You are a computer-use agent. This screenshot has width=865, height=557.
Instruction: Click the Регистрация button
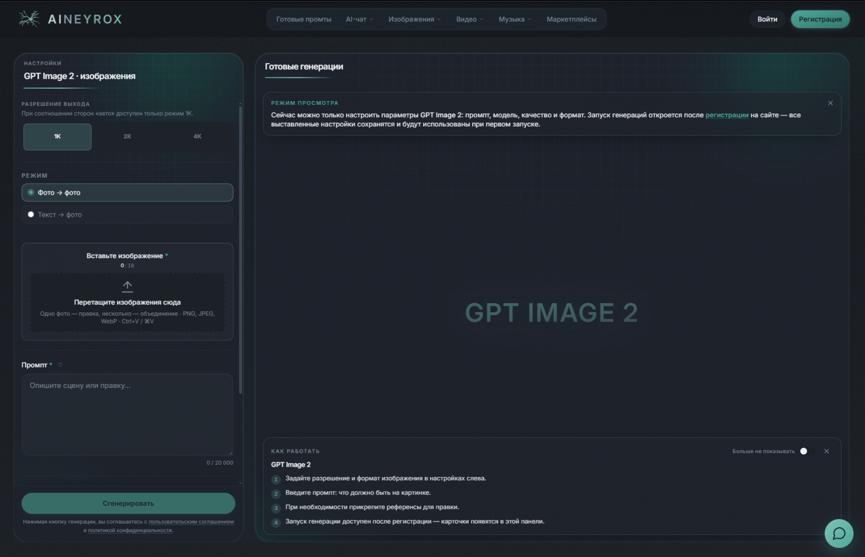(x=820, y=19)
